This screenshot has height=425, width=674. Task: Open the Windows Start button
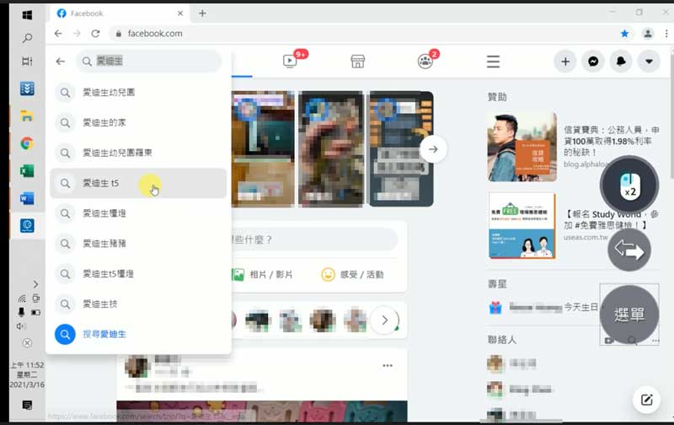27,15
